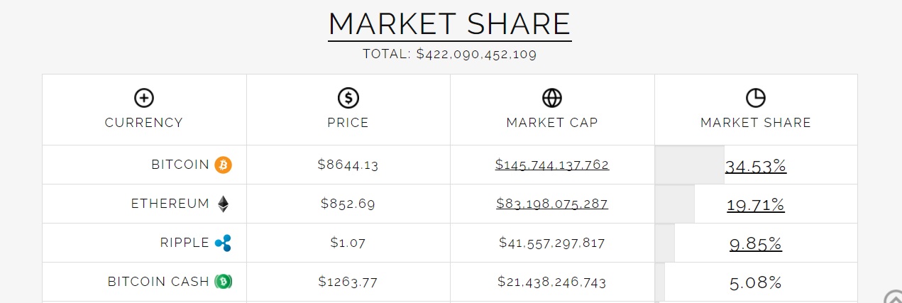
Task: Open Ethereum market cap link $83,198,075,287
Action: coord(552,204)
